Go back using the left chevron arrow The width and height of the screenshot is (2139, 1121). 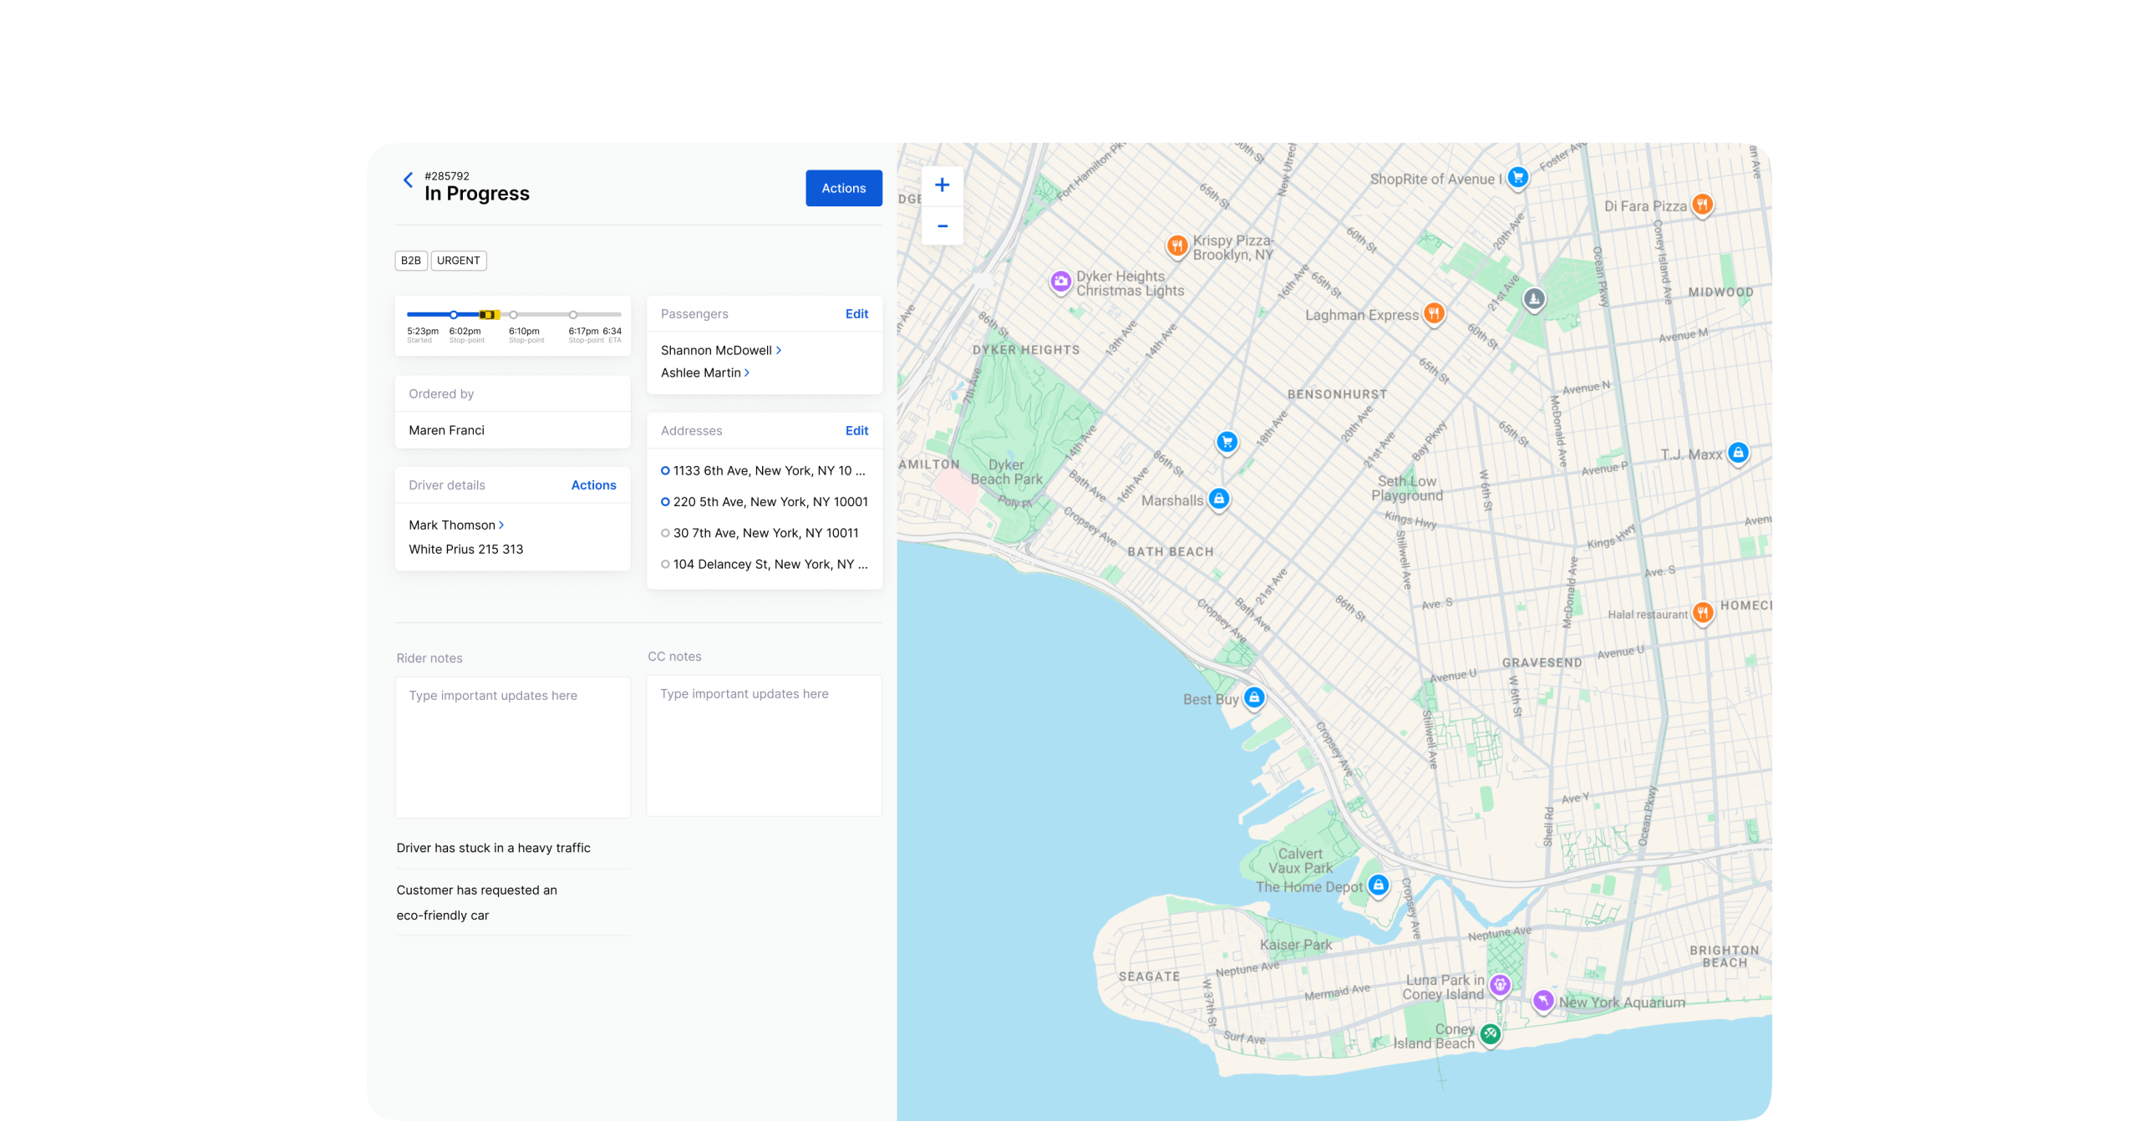[x=408, y=180]
